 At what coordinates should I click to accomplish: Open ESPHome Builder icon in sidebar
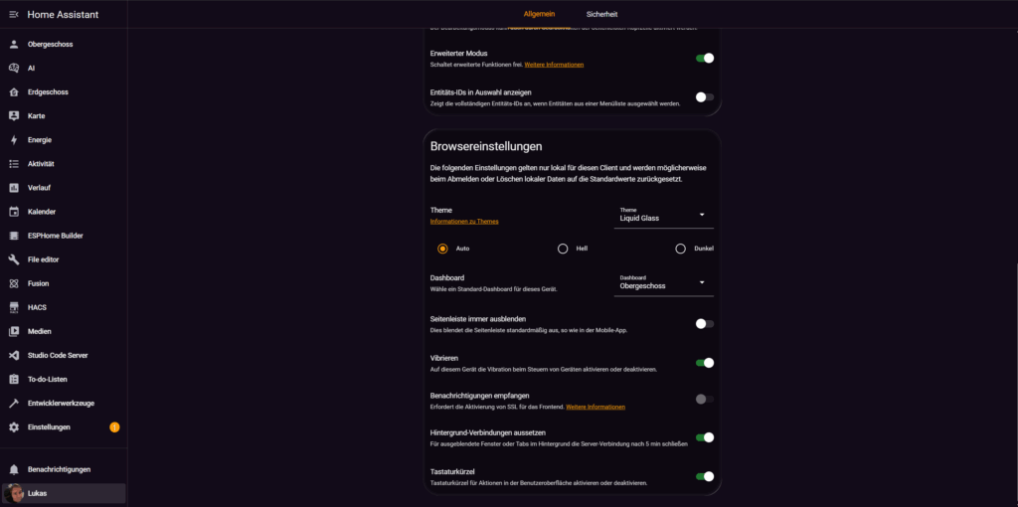tap(14, 236)
